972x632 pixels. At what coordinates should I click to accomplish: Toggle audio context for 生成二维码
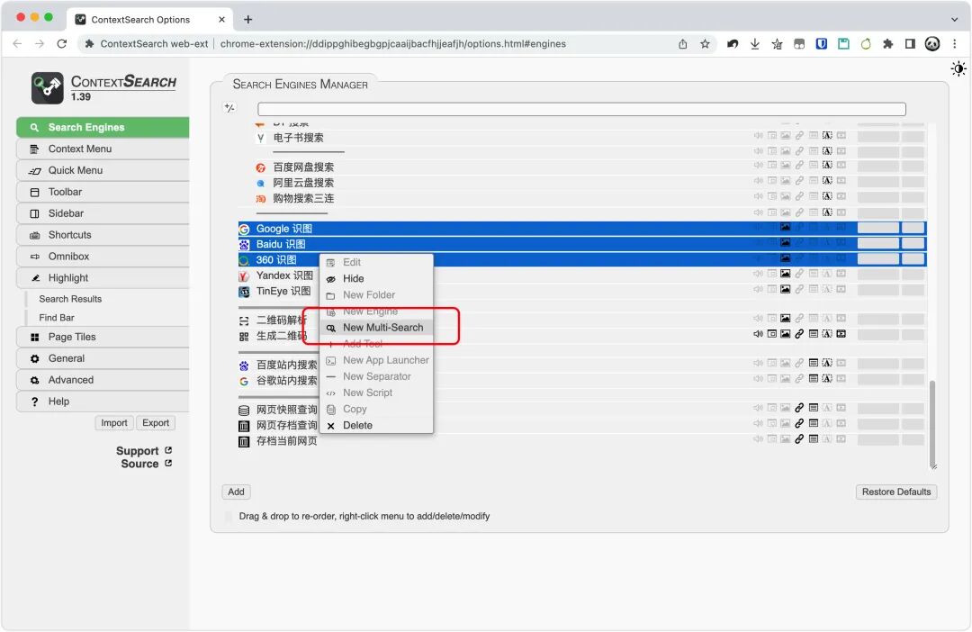click(758, 334)
